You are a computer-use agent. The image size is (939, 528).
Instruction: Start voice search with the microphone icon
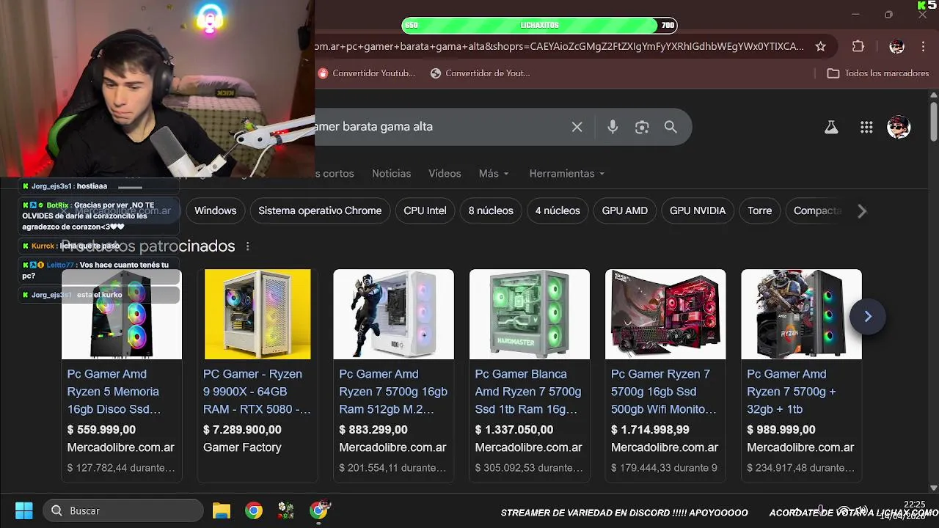coord(613,127)
